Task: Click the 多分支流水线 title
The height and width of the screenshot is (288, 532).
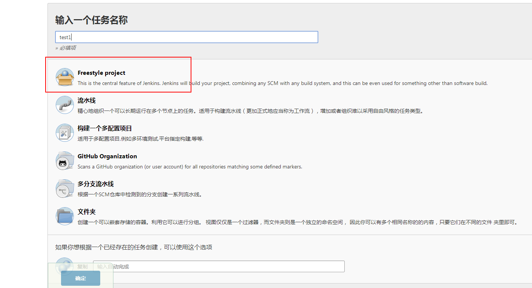Action: tap(96, 184)
